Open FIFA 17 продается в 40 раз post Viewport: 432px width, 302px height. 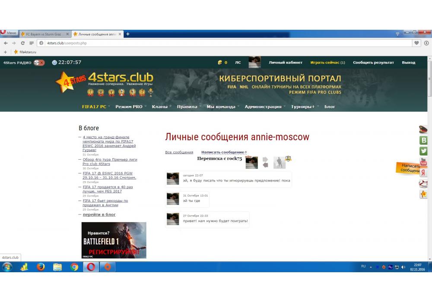tap(108, 189)
